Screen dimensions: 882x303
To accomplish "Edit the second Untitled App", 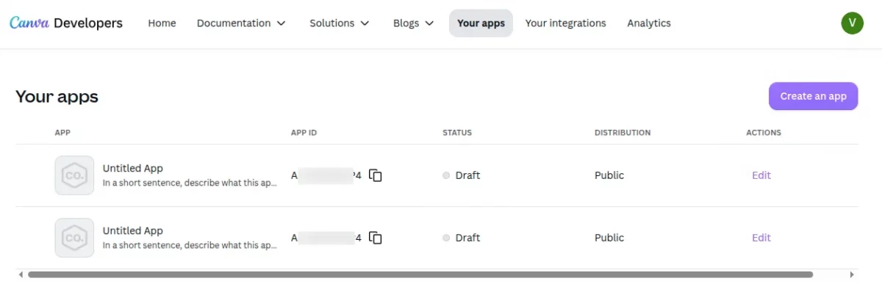I will point(761,238).
